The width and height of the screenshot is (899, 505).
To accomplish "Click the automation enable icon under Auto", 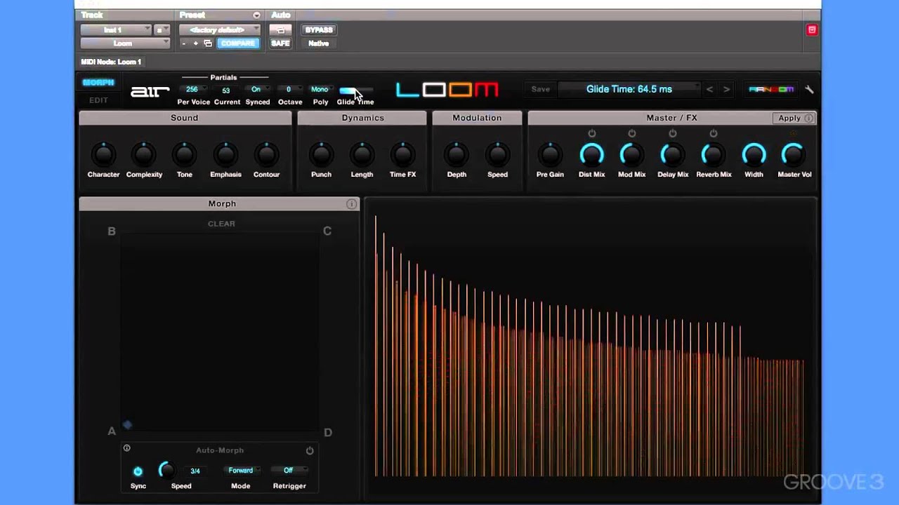I will coord(280,30).
